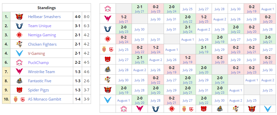Select the Fantastic Five logo in crosstable left column
277x115 pixels.
coord(107,70)
